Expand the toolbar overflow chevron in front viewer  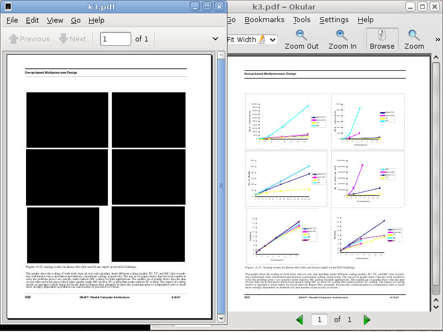tap(215, 39)
